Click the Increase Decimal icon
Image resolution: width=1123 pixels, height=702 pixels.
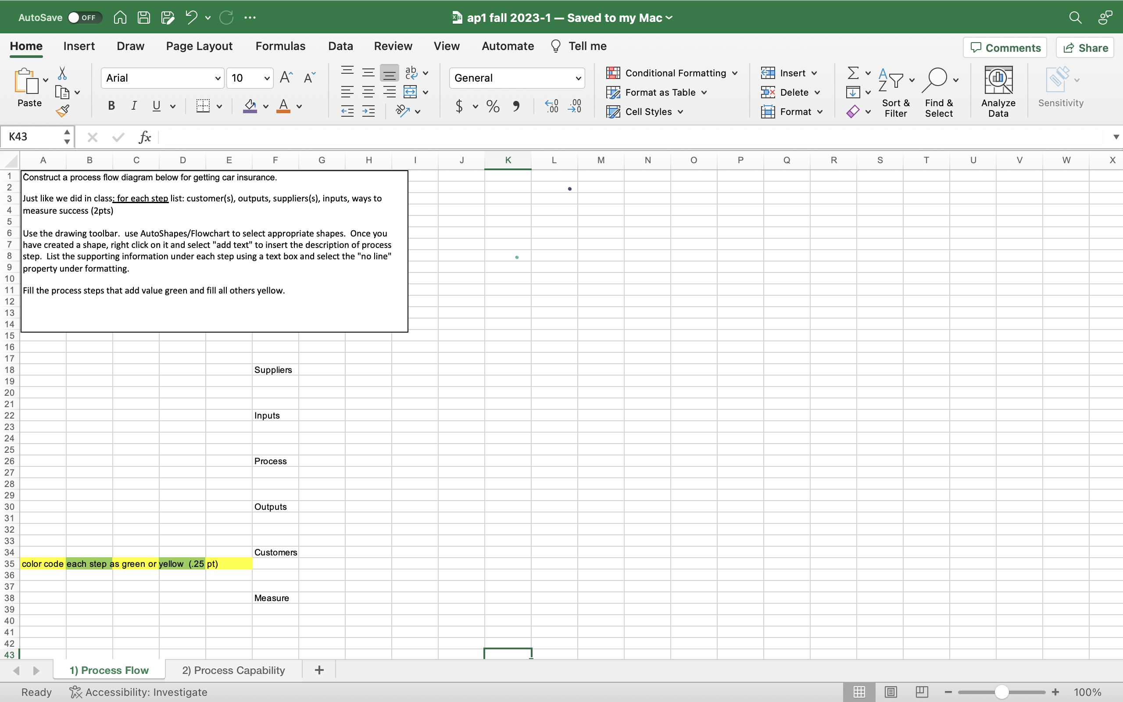[x=551, y=106]
